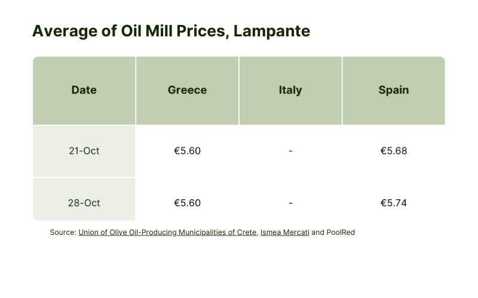Click the Date column header

point(84,91)
